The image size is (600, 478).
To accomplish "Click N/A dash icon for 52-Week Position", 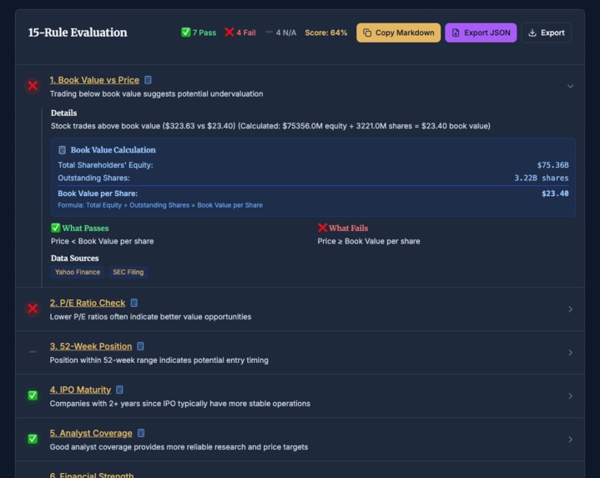I will pos(33,352).
